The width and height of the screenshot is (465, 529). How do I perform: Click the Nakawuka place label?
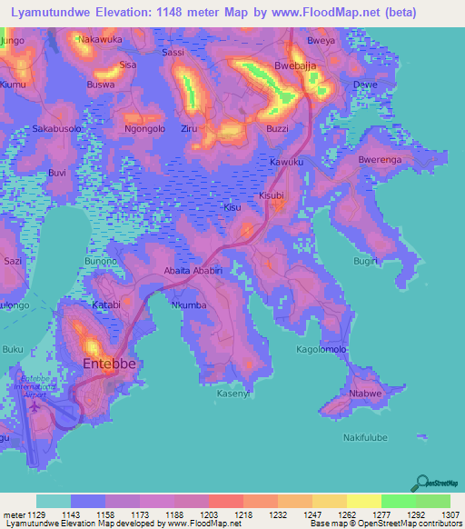tap(100, 39)
